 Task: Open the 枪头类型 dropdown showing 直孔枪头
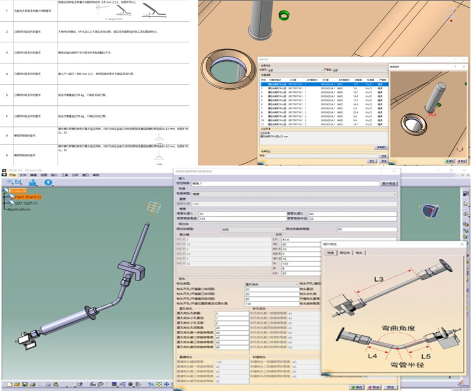272,284
